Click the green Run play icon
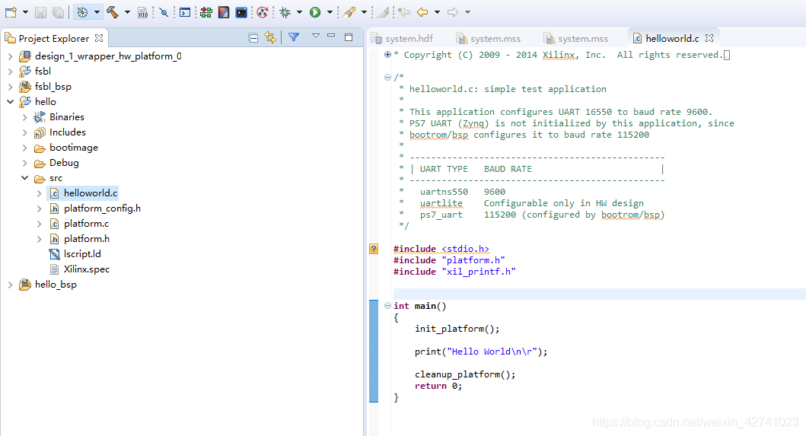The image size is (806, 436). (x=315, y=12)
